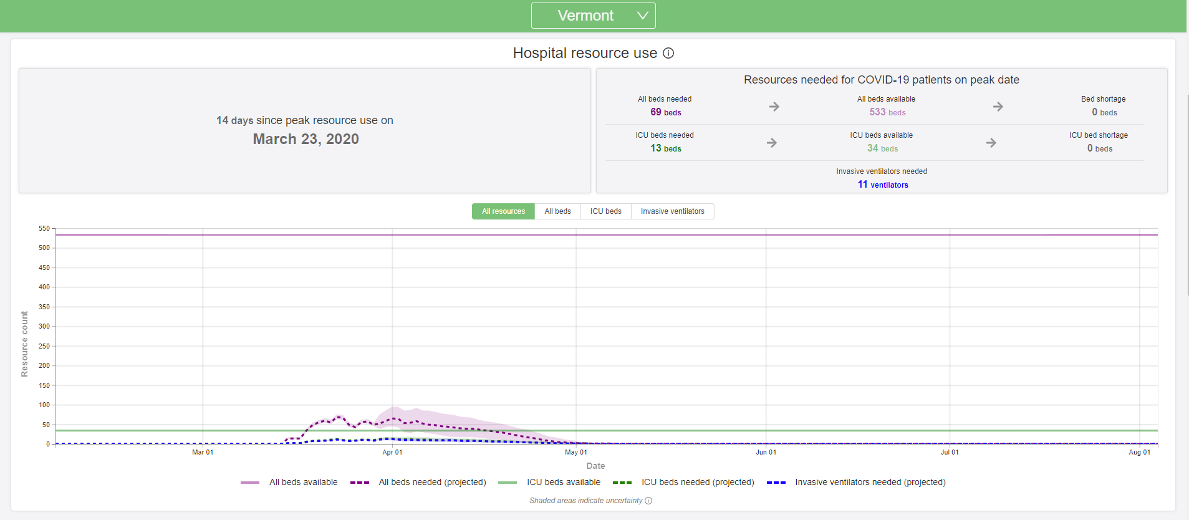Click the Jul 01 date axis label
Viewport: 1189px width, 520px height.
tap(950, 452)
